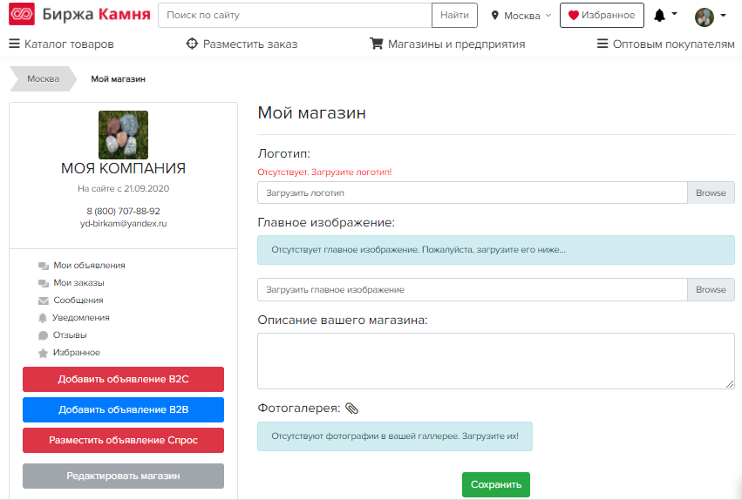Open Каталог товаров menu
Viewport: 742px width, 500px height.
point(62,44)
